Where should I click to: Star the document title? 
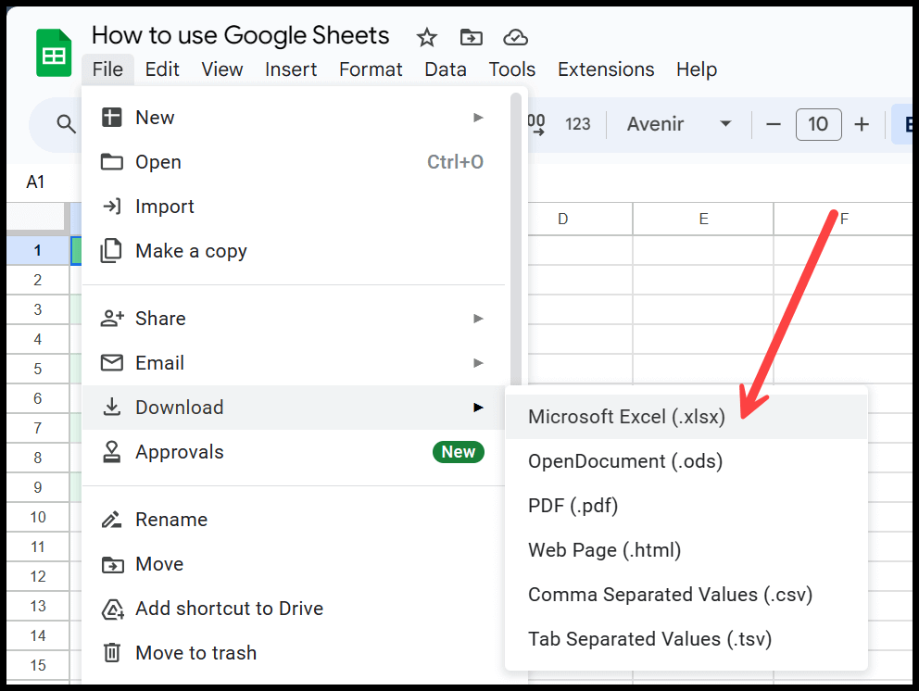tap(427, 37)
